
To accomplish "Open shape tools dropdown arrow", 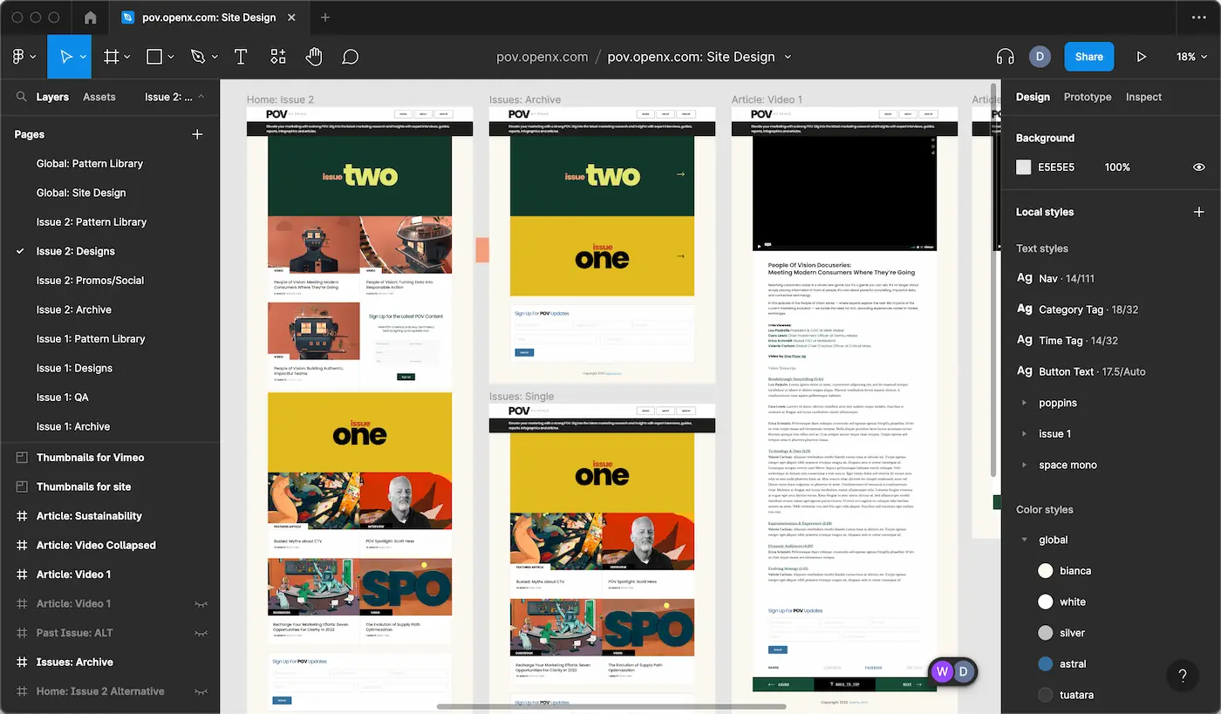I will pos(170,57).
